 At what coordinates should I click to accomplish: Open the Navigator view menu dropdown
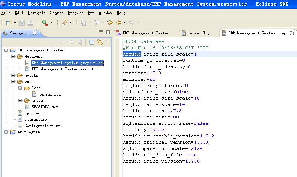point(108,41)
